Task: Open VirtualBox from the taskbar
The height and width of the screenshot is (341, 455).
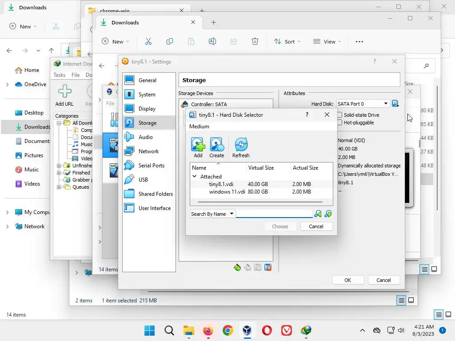Action: 247,330
